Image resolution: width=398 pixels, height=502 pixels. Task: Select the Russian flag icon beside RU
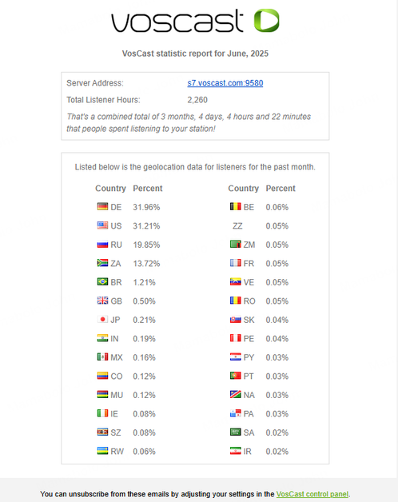pyautogui.click(x=102, y=245)
